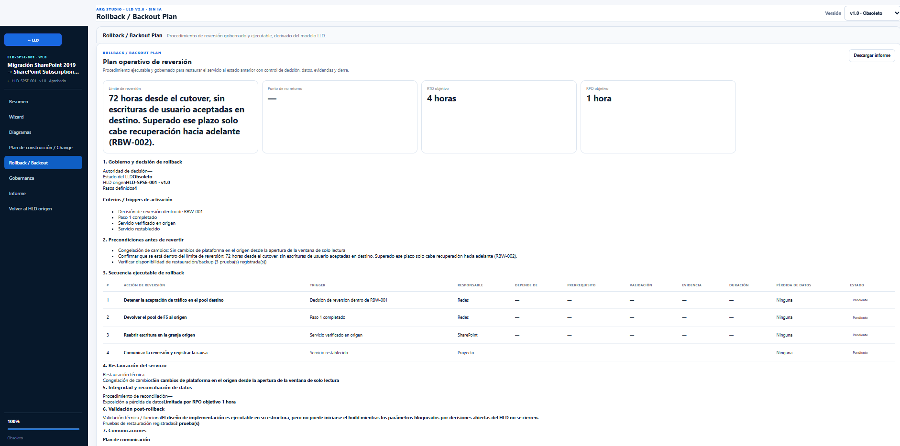
Task: Click Volver al HLD origen link
Action: pos(43,209)
